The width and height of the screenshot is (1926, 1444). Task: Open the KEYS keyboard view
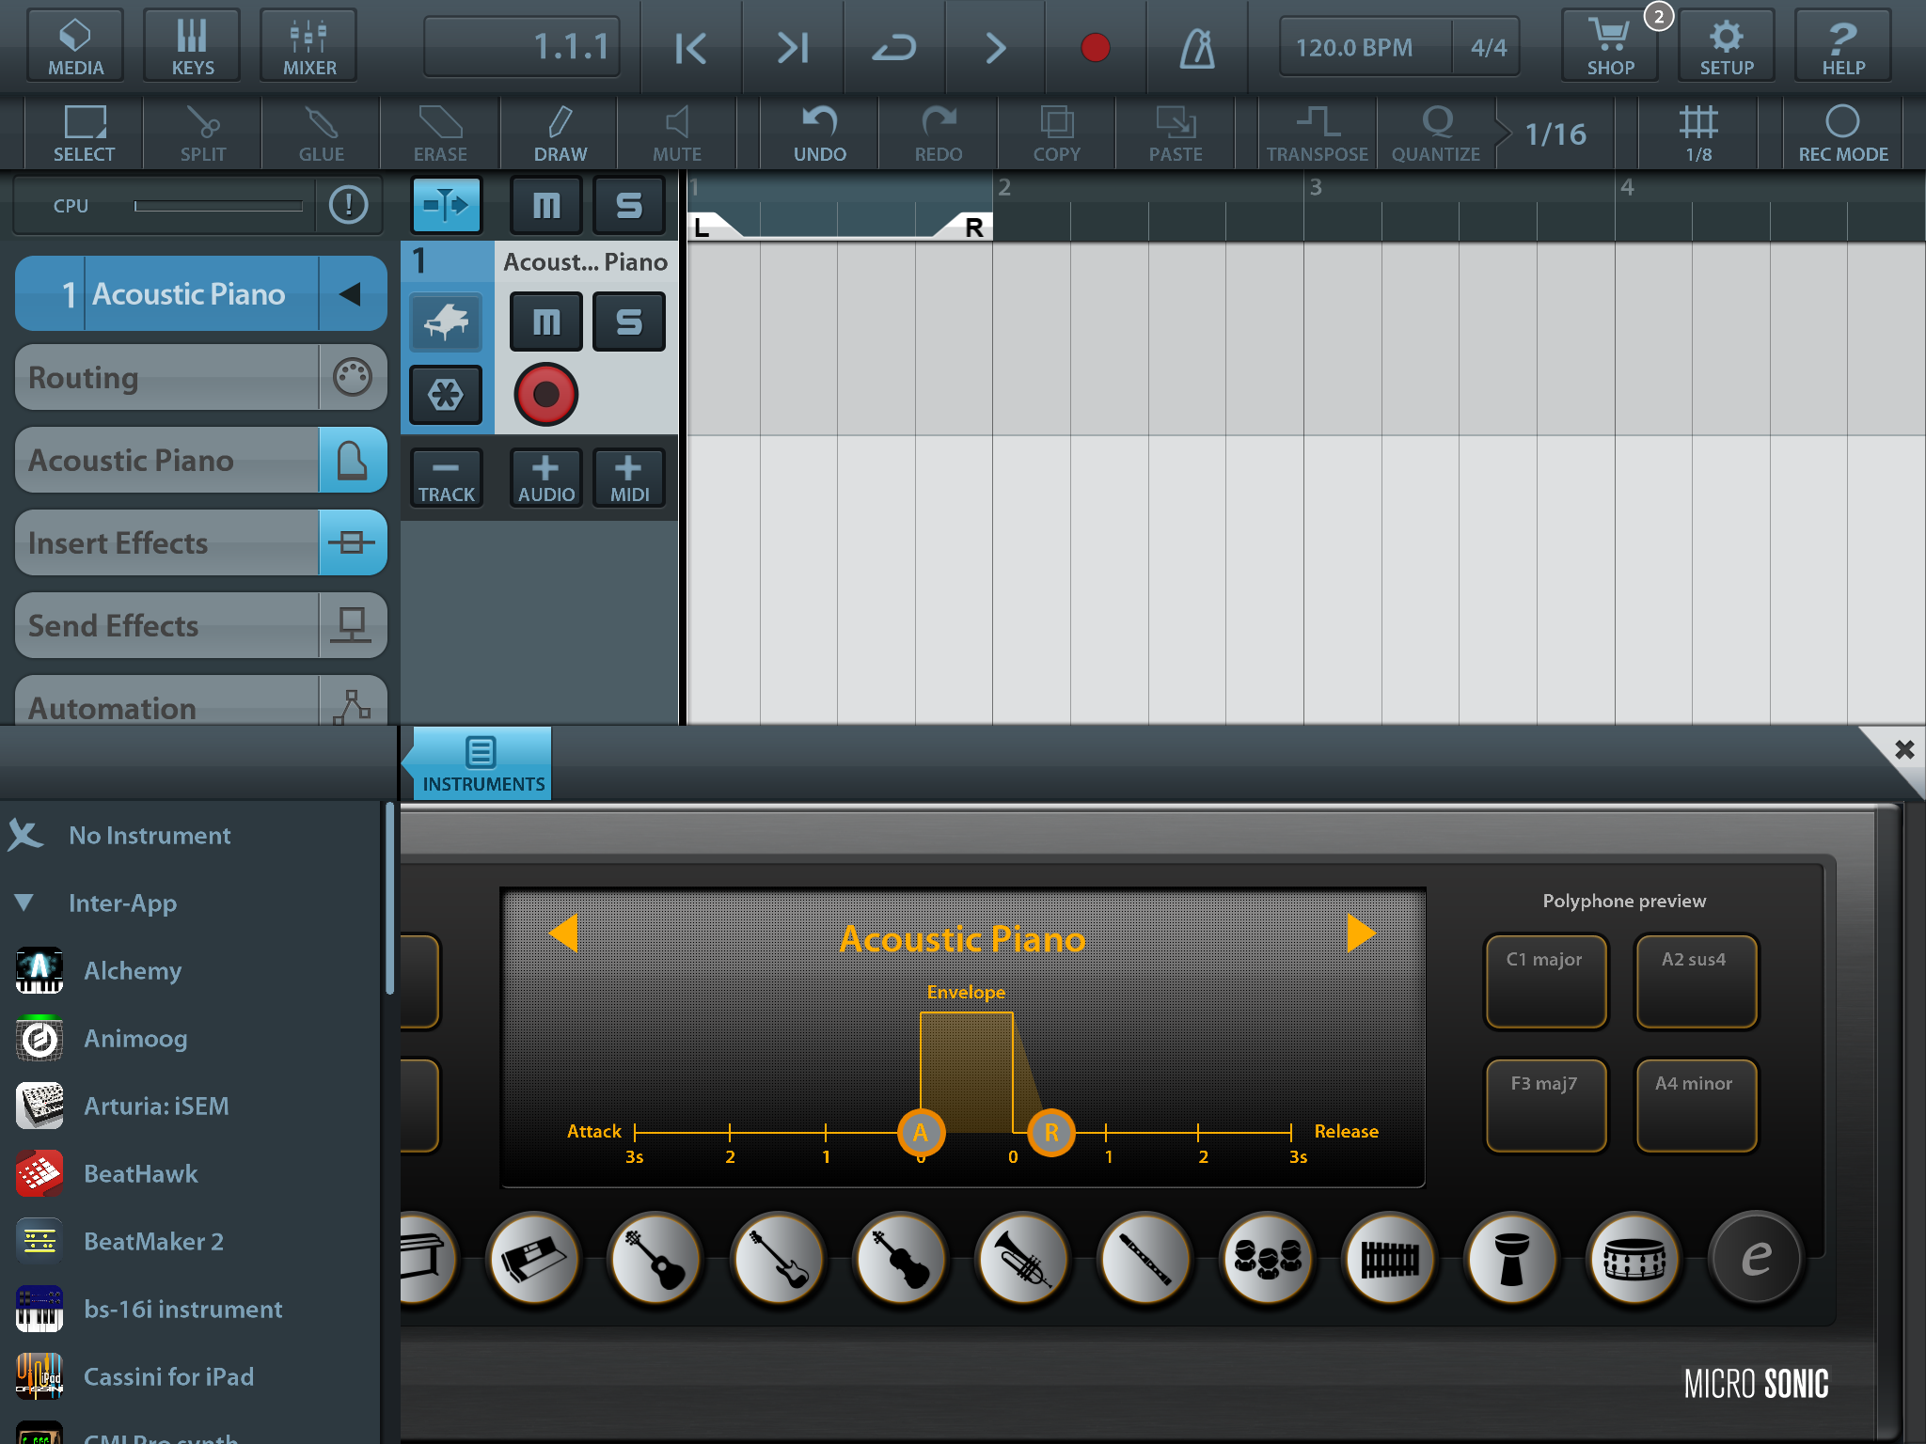coord(192,46)
